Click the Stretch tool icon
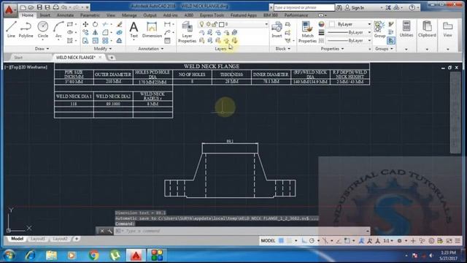The height and width of the screenshot is (263, 467). coord(85,41)
